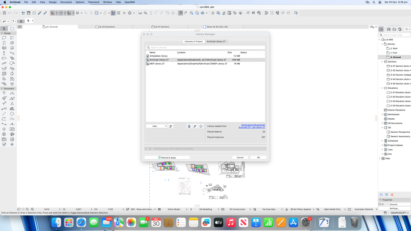
Task: Expand the Worksheets tree node
Action: point(382,114)
